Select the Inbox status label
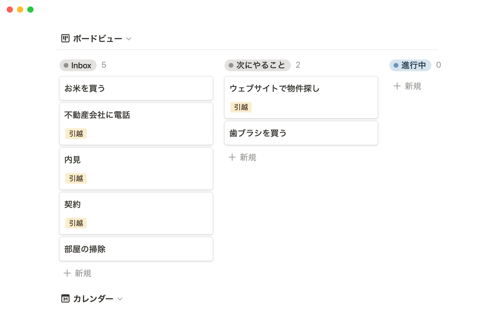 (78, 65)
